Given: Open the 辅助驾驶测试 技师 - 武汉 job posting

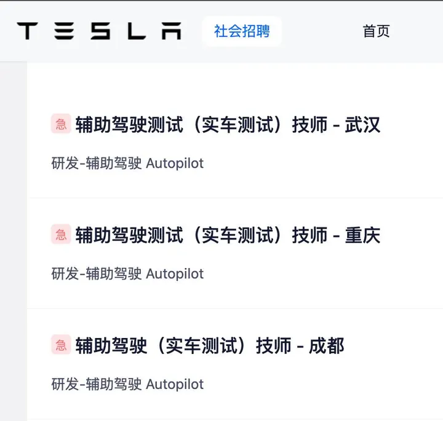Looking at the screenshot, I should pyautogui.click(x=228, y=124).
